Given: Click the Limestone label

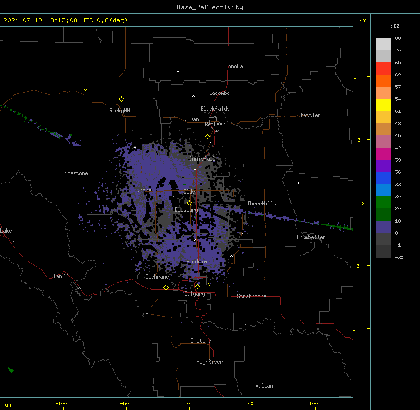Looking at the screenshot, I should tap(75, 173).
